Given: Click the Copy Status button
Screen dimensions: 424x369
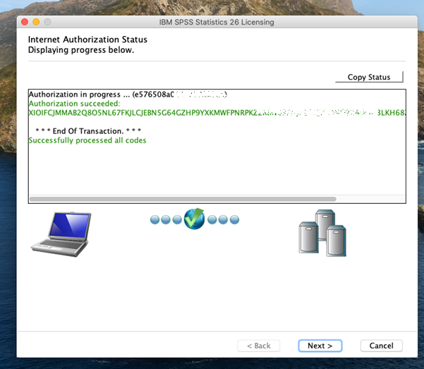Looking at the screenshot, I should 369,77.
